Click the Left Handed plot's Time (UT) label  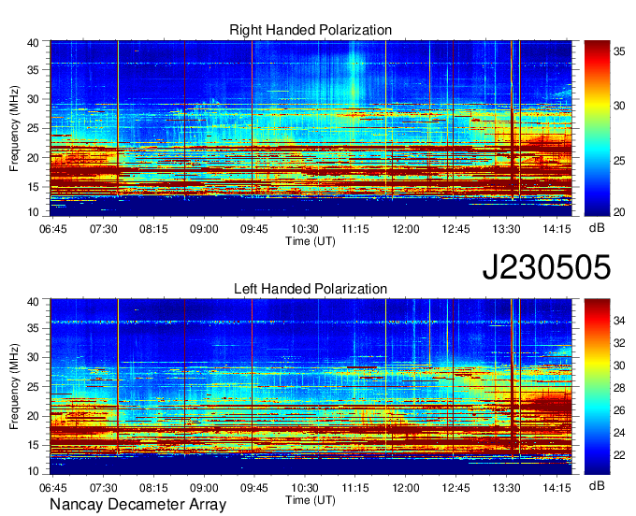point(311,500)
